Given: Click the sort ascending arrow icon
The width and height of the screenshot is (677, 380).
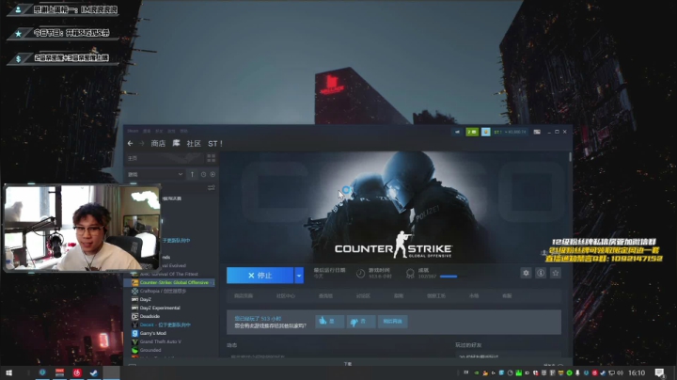Looking at the screenshot, I should (x=193, y=174).
